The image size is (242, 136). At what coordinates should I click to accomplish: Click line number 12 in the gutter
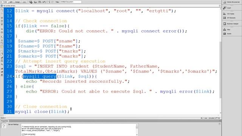[x=9, y=11]
